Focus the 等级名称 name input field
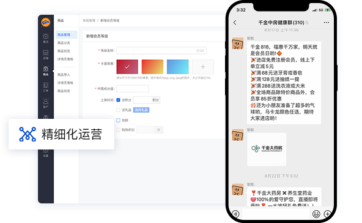362x223 pixels. click(161, 50)
